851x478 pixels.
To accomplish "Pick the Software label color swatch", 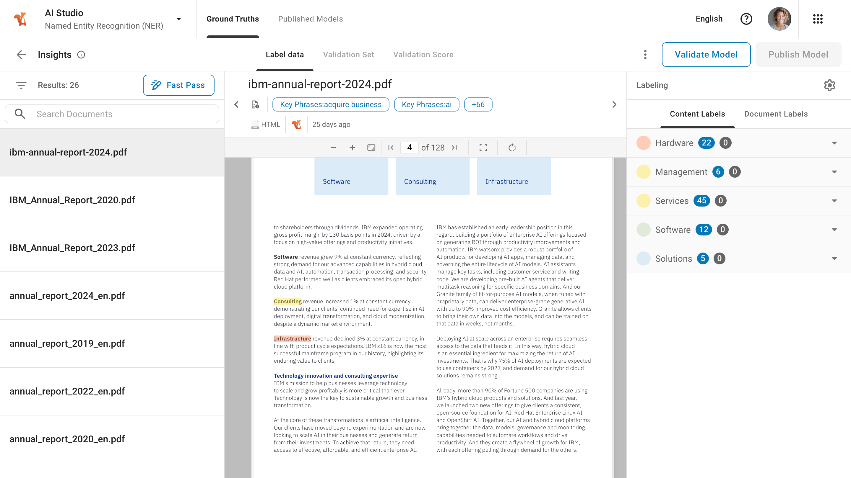I will [643, 230].
